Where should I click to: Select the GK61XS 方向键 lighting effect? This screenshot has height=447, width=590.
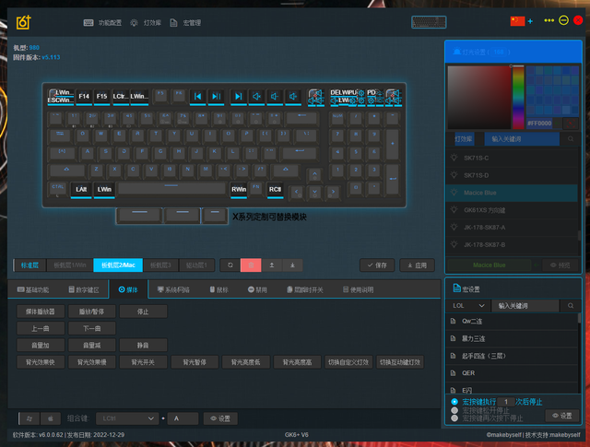click(512, 210)
